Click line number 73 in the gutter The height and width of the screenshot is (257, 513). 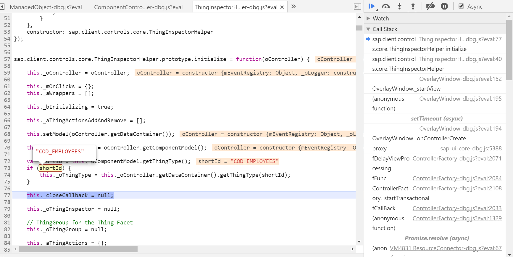click(7, 168)
